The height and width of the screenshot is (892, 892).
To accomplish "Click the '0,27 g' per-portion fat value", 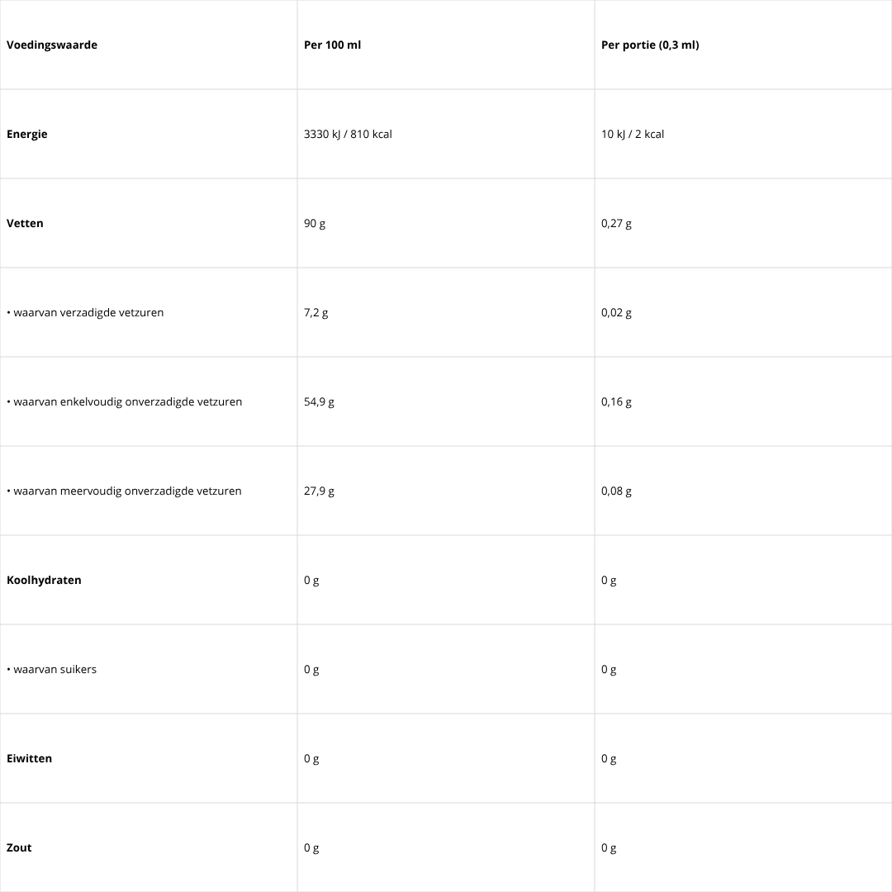I will pos(616,223).
